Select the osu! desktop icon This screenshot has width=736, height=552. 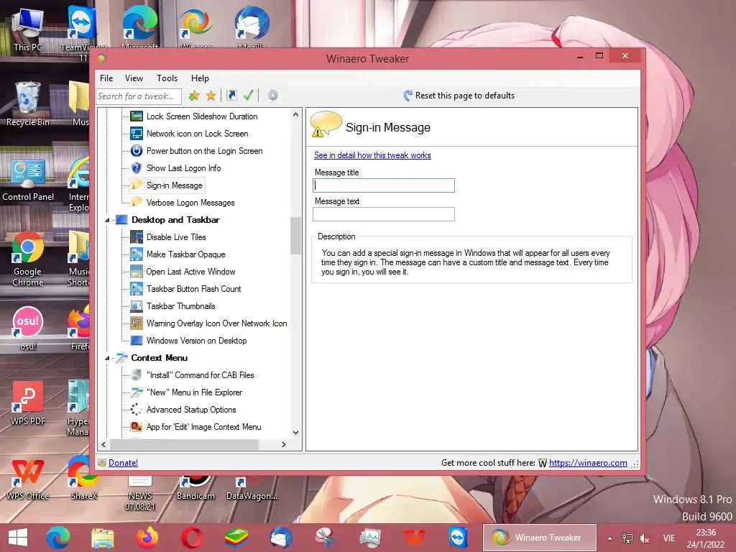[28, 328]
